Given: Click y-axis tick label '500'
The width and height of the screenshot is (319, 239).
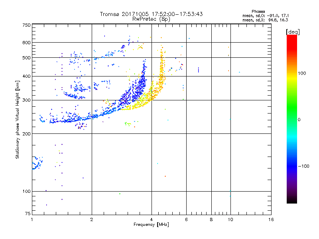Looking at the screenshot, I should (x=26, y=58).
